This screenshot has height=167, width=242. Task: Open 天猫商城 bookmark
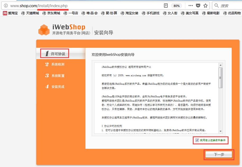tap(30, 13)
